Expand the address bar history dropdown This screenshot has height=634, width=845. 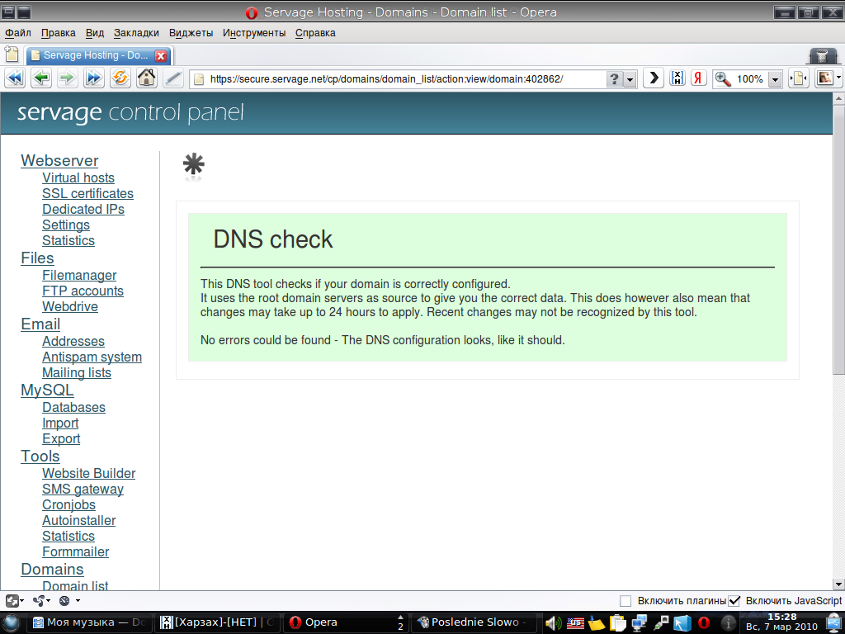630,79
